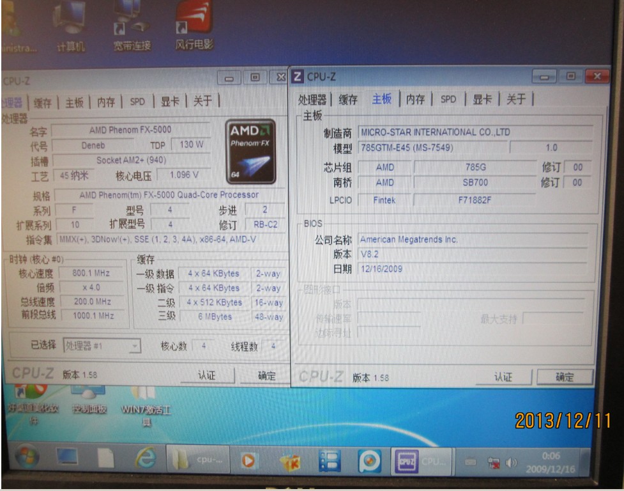Open 处理器 tab in front CPU-Z window

312,99
